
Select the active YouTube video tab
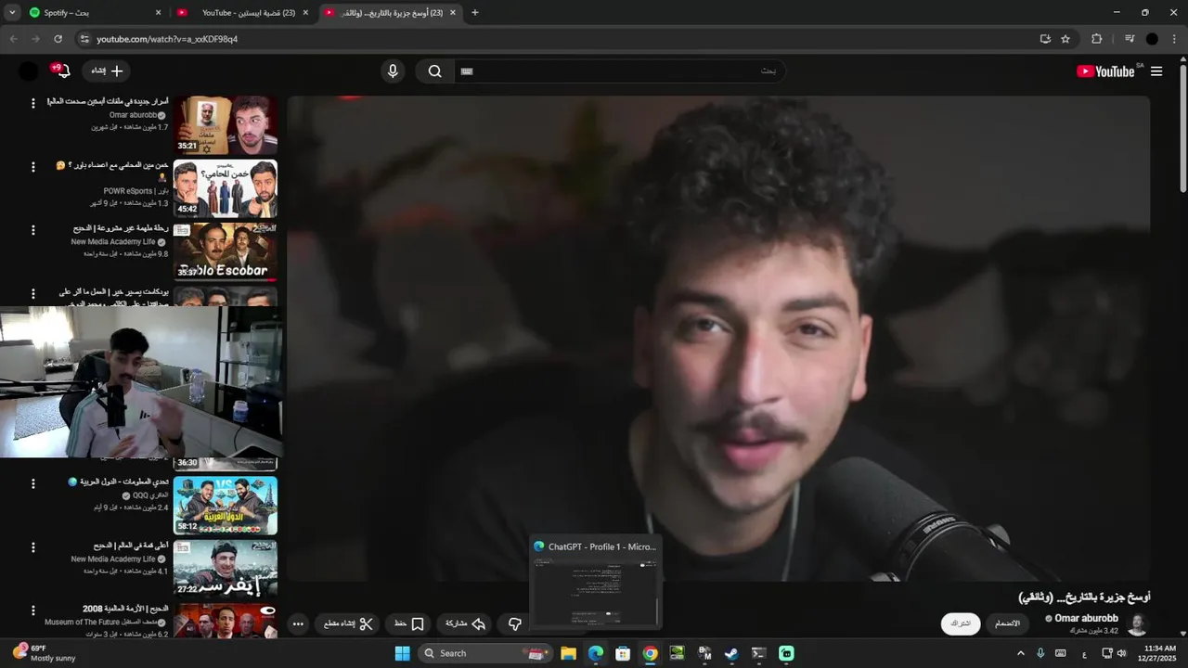pyautogui.click(x=391, y=13)
